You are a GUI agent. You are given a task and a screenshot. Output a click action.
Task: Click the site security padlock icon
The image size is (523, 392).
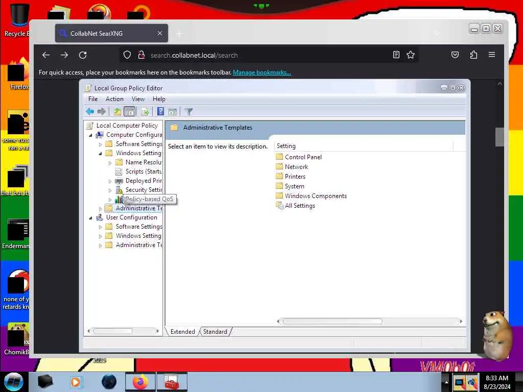coord(141,55)
